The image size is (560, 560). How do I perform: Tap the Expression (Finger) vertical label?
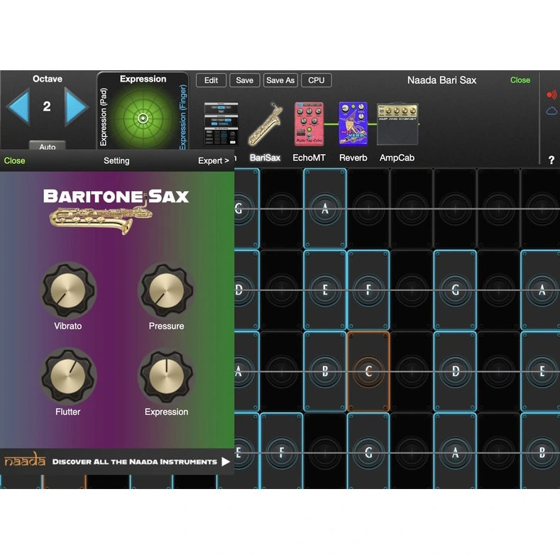coord(183,117)
